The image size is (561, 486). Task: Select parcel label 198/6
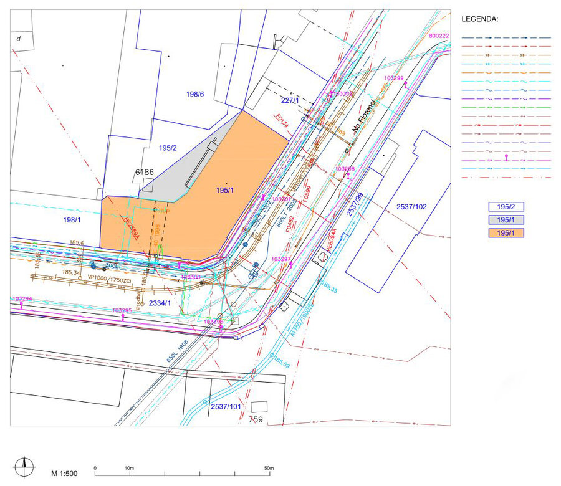195,94
